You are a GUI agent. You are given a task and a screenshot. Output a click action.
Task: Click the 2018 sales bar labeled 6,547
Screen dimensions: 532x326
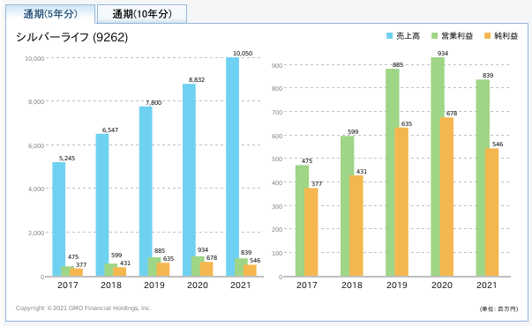102,205
